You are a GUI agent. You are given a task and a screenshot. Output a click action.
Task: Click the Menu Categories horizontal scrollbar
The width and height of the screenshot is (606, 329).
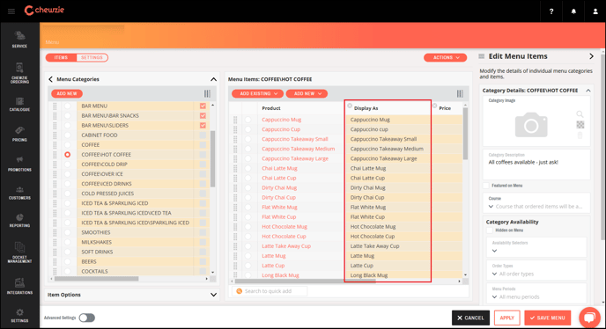click(x=97, y=278)
